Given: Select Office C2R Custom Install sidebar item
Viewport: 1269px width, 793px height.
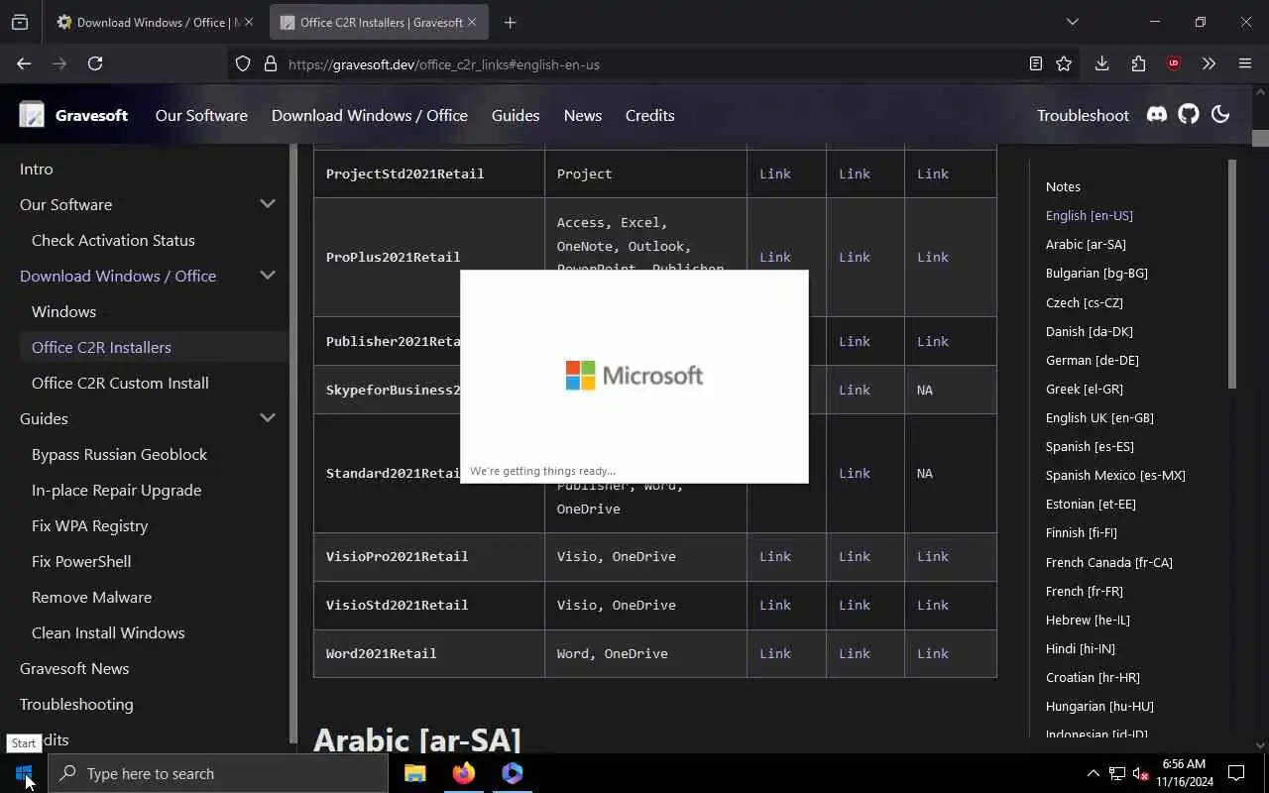Looking at the screenshot, I should pyautogui.click(x=120, y=383).
